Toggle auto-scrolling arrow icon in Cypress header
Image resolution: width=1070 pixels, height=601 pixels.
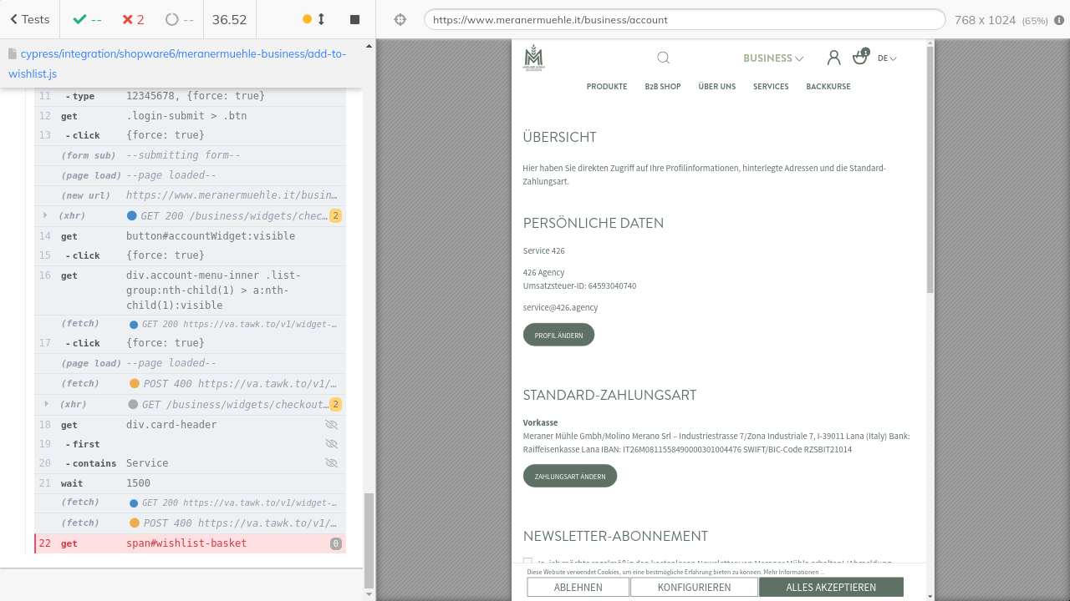(x=321, y=19)
